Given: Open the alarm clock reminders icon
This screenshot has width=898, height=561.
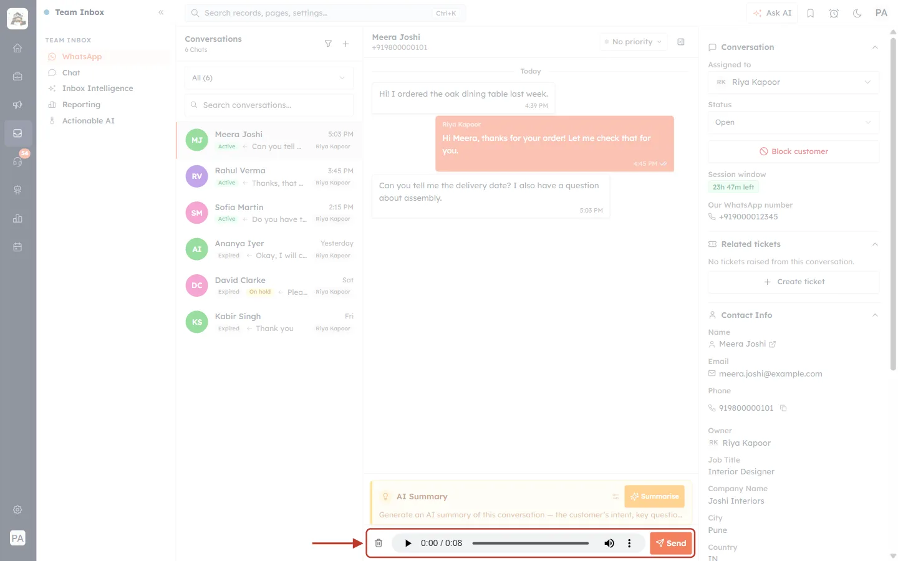Looking at the screenshot, I should click(834, 13).
